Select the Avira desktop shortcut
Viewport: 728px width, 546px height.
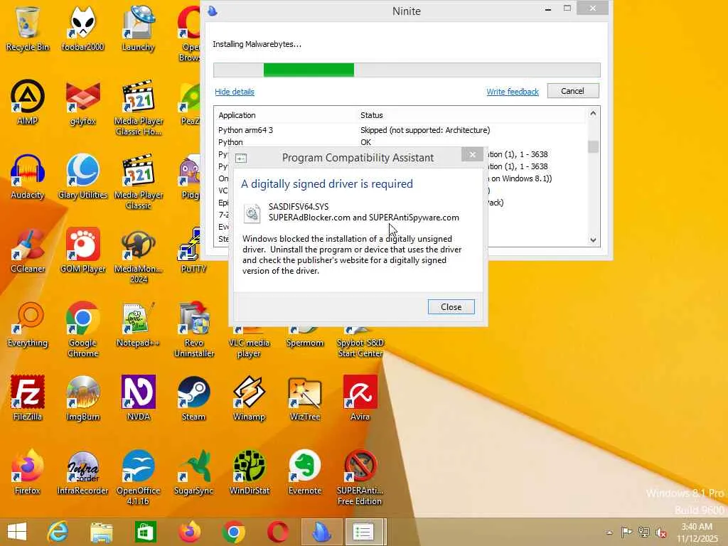coord(360,398)
